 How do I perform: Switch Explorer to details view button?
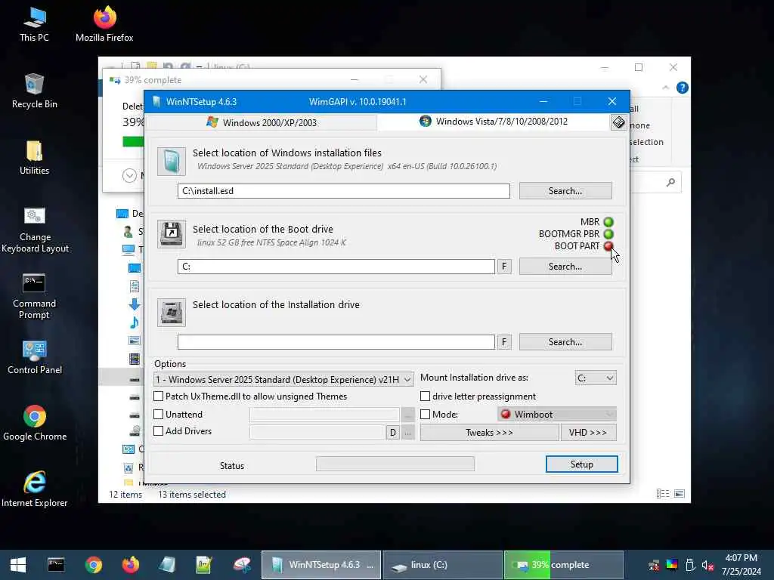(x=663, y=494)
